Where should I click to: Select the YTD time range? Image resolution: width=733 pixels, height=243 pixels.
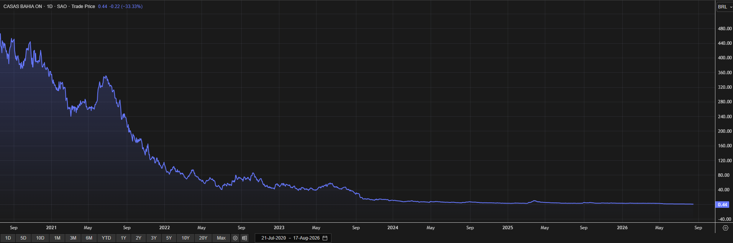tap(106, 238)
